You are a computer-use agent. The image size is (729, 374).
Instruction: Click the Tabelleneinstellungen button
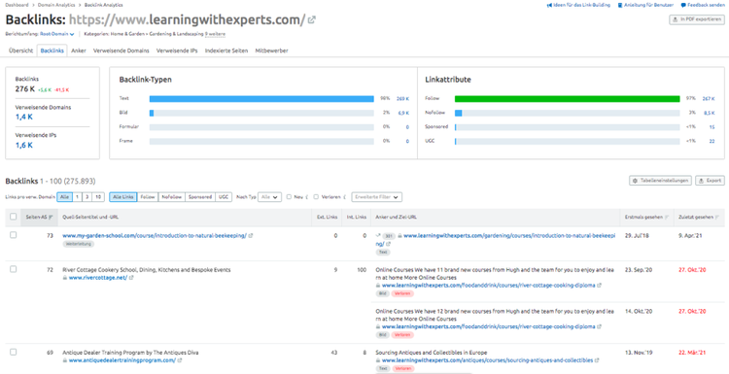pyautogui.click(x=660, y=181)
